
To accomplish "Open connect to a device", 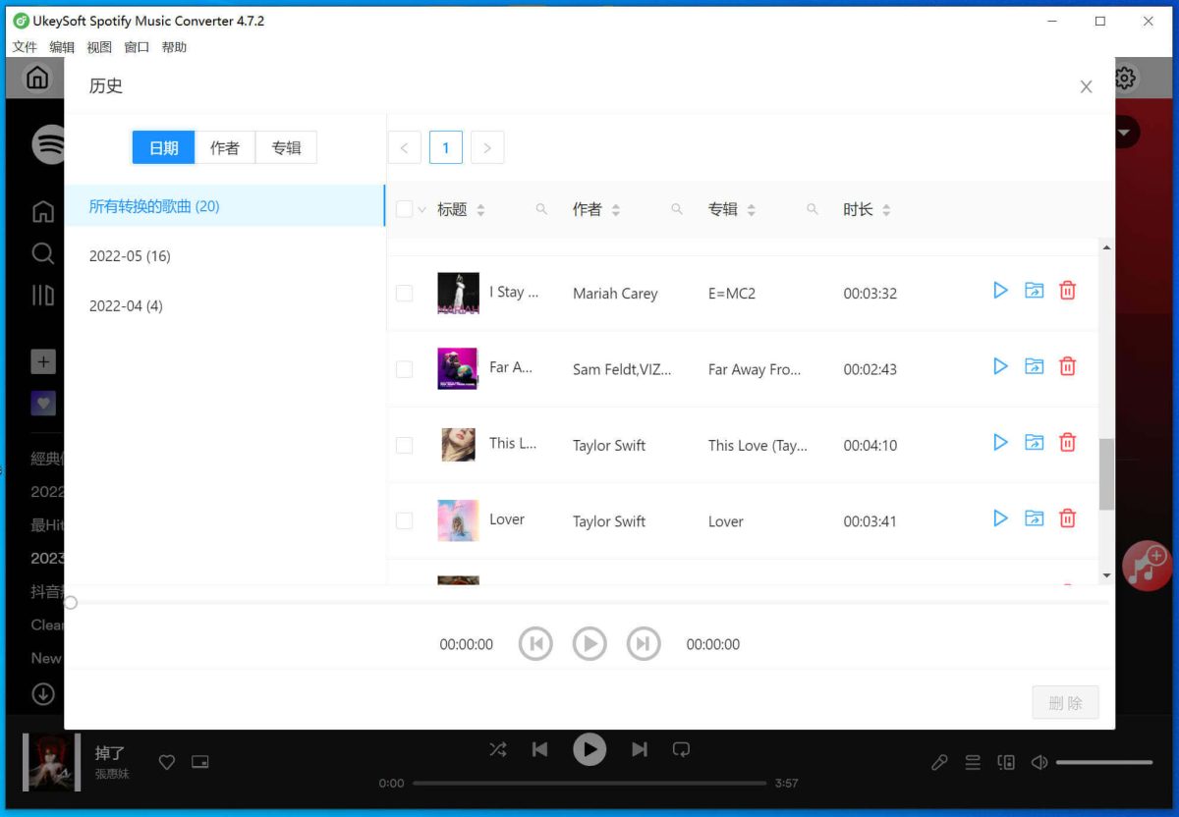I will click(x=1006, y=762).
